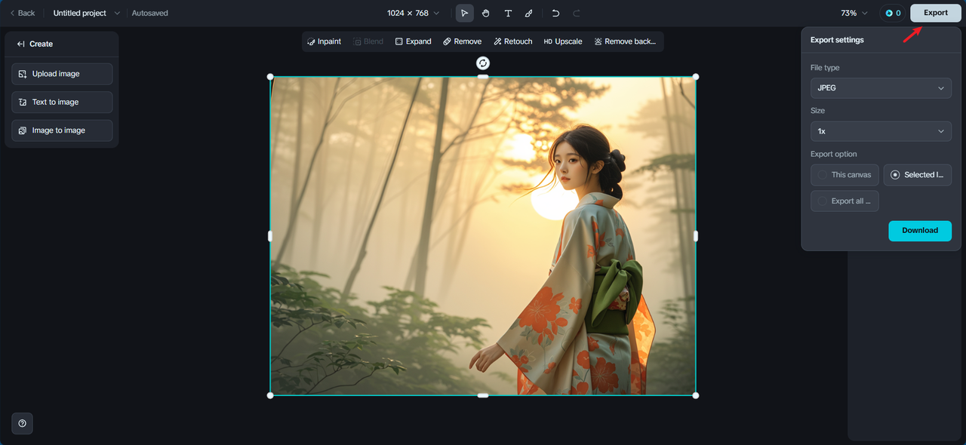Click the top-left corner resize handle

pyautogui.click(x=270, y=77)
